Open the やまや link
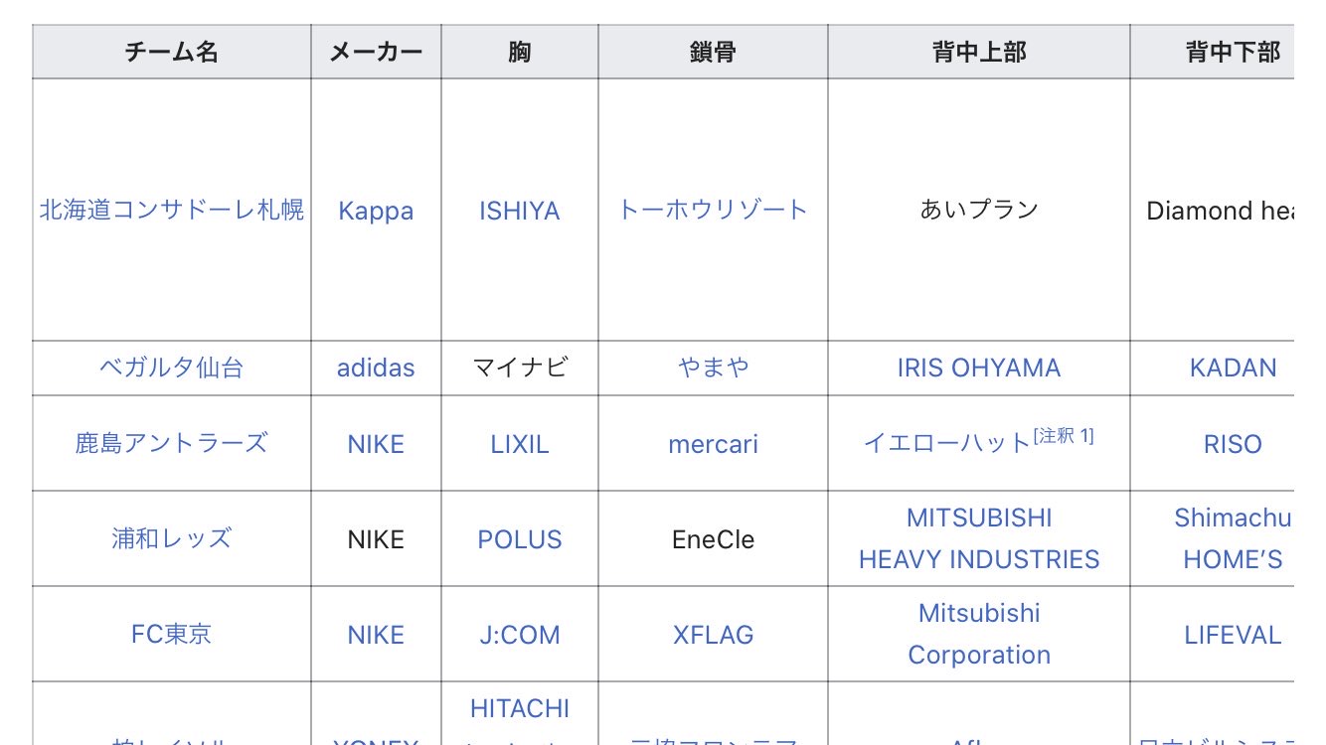 (713, 368)
